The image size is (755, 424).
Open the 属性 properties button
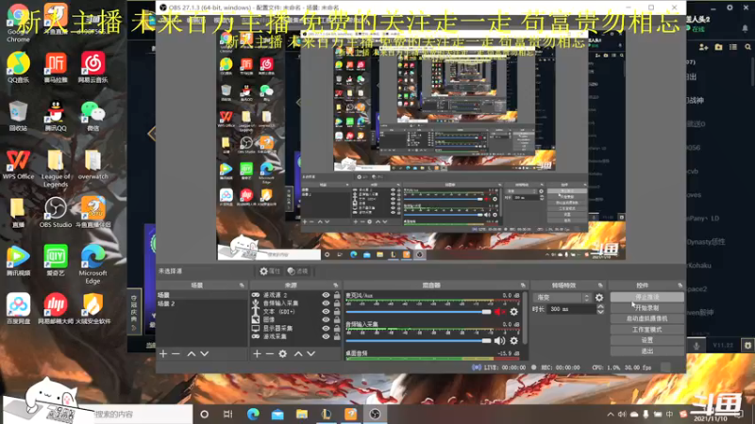pos(270,271)
